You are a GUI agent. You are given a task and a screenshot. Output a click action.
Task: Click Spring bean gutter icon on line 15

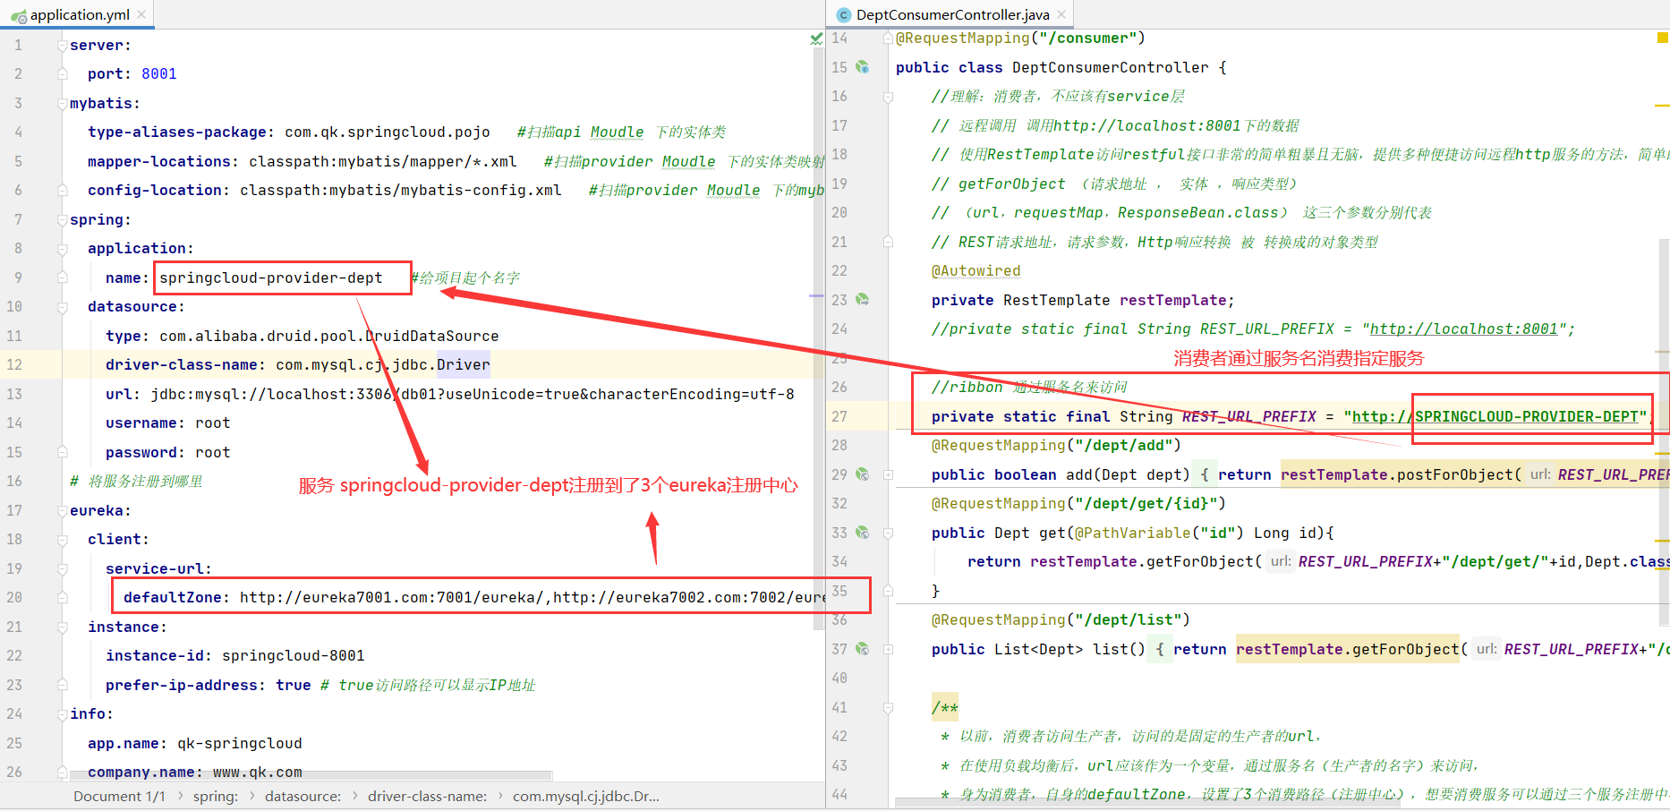862,67
